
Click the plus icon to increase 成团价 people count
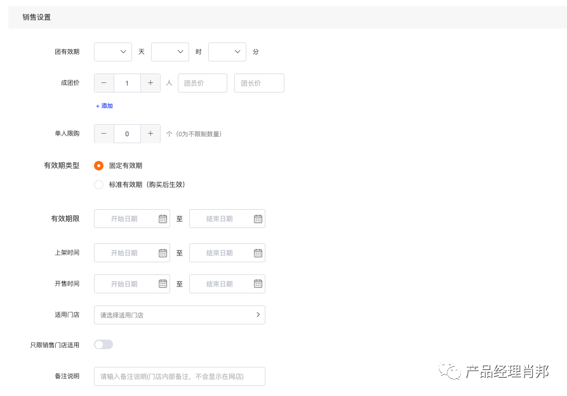(x=150, y=83)
